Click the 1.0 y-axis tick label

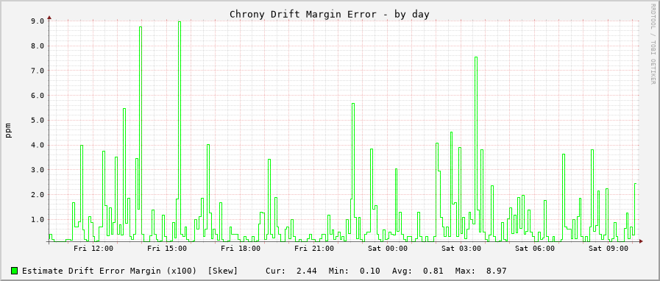coord(38,220)
